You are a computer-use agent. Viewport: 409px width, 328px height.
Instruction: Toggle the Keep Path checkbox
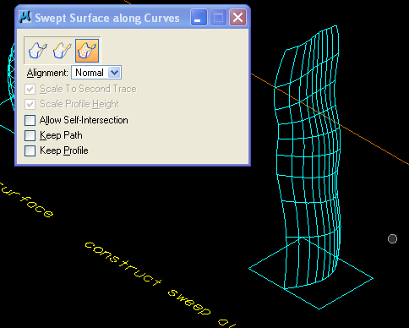tap(30, 135)
